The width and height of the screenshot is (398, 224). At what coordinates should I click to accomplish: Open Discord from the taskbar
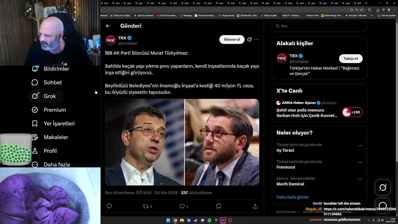pos(202,220)
